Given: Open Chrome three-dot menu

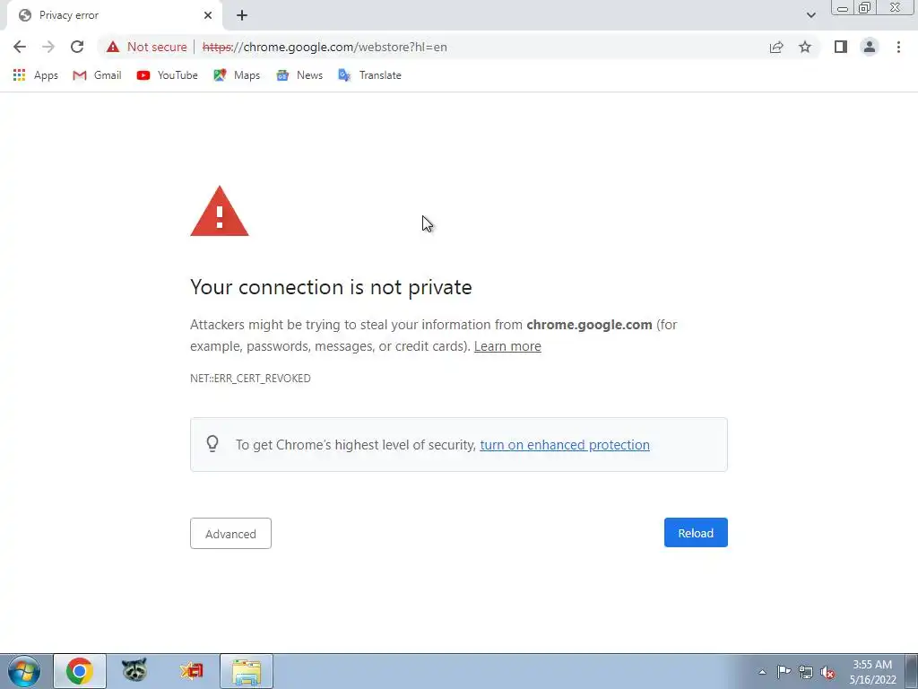Looking at the screenshot, I should coord(898,47).
